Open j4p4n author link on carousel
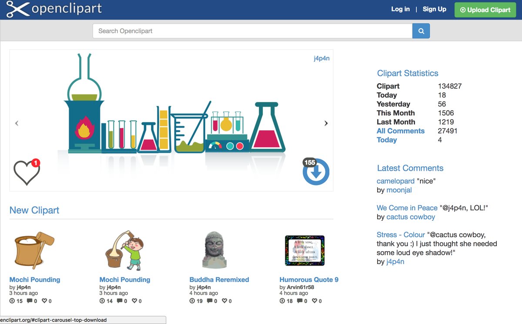The width and height of the screenshot is (522, 324). [x=321, y=58]
